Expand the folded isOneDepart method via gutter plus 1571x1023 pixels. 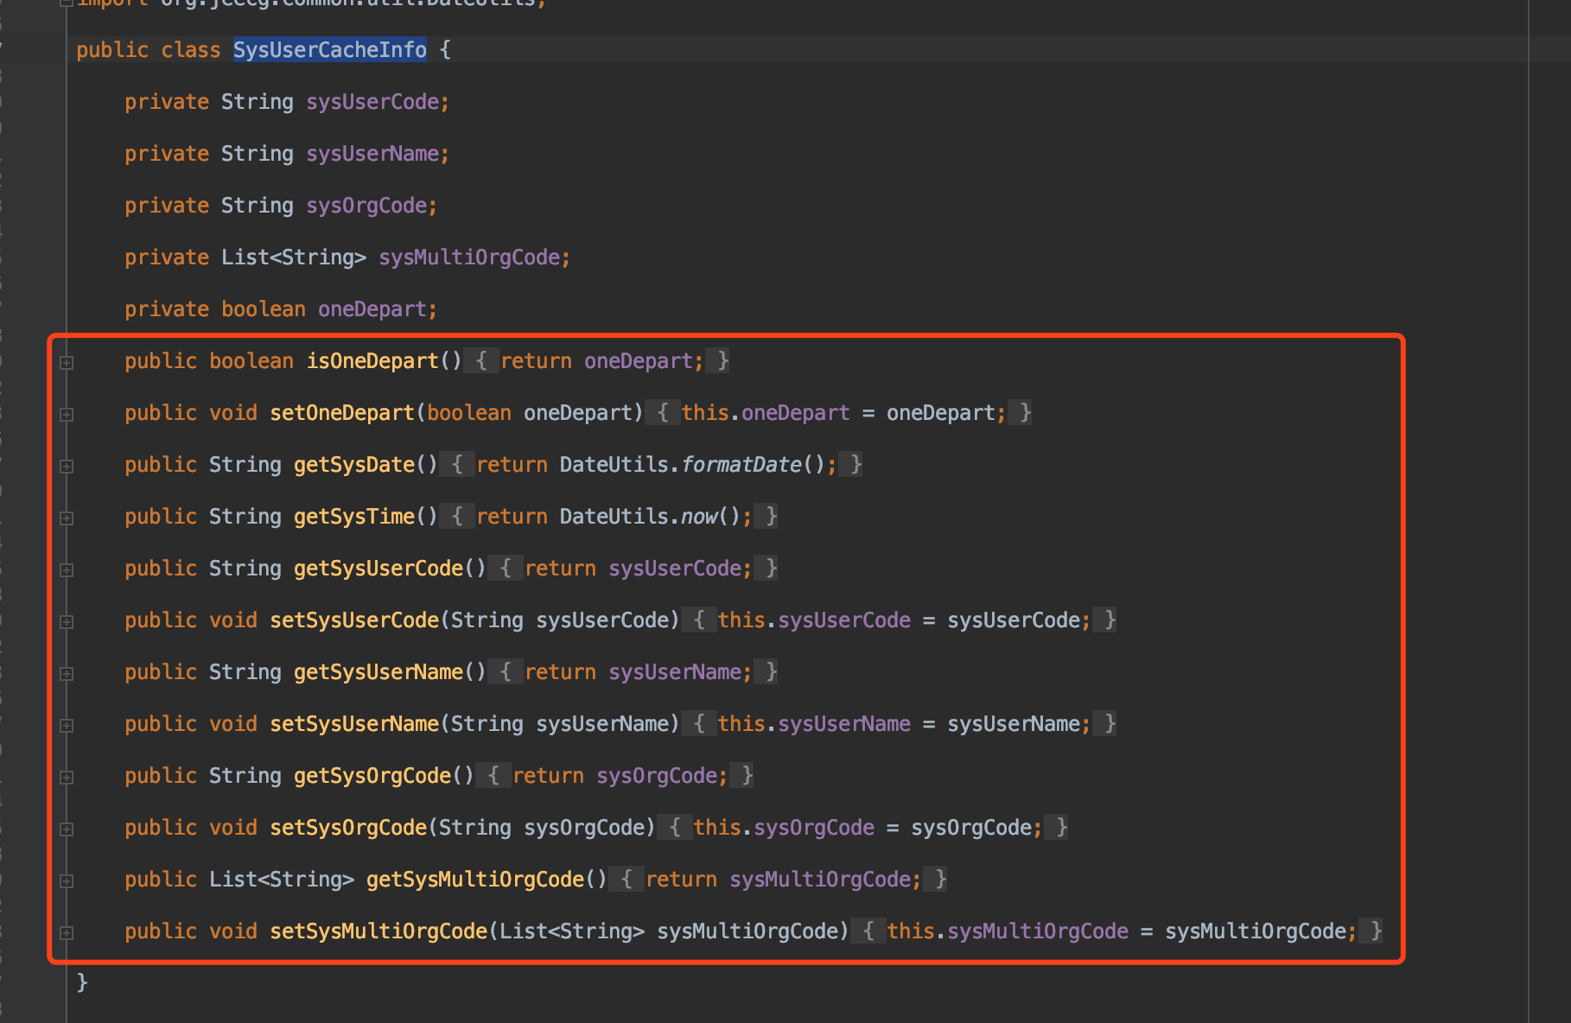point(67,362)
